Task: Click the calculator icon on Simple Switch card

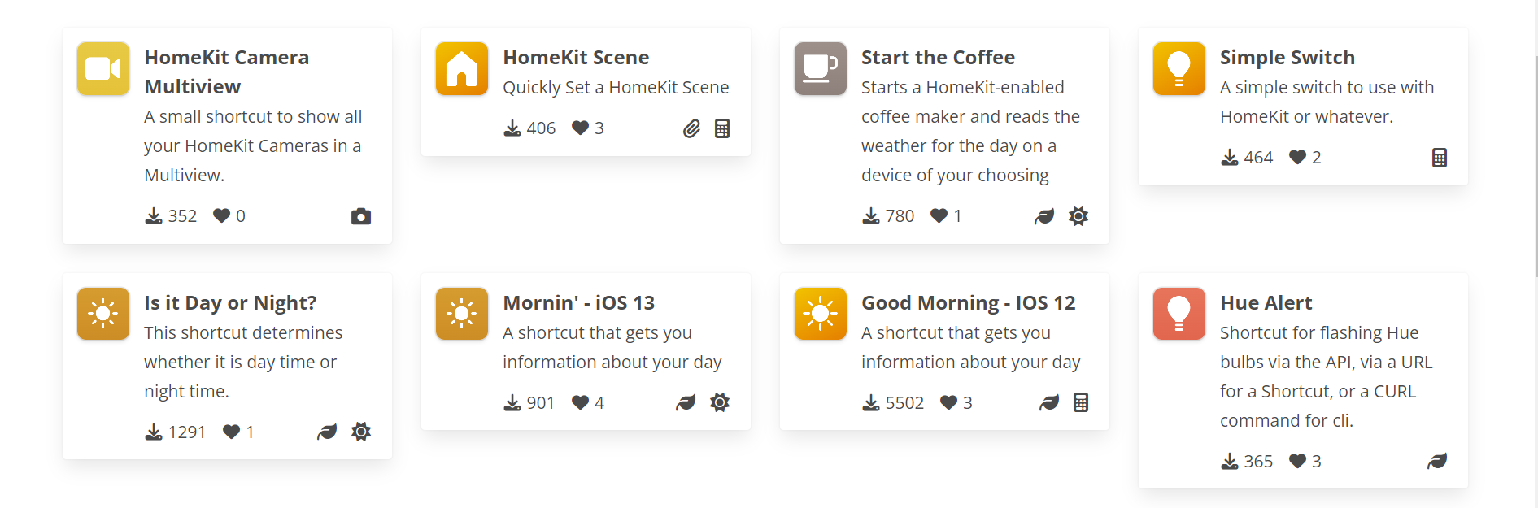Action: [x=1439, y=157]
